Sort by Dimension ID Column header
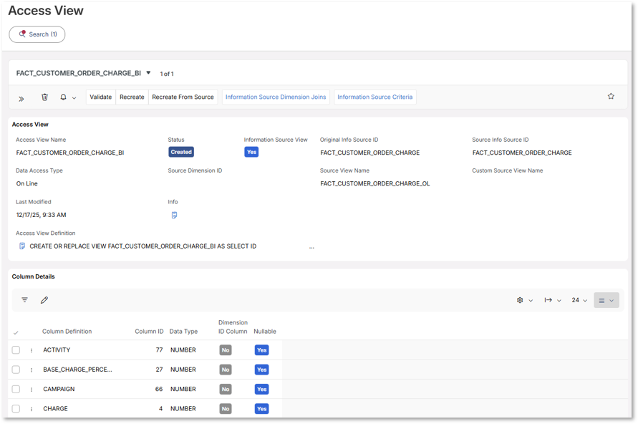This screenshot has width=638, height=424. (x=233, y=327)
